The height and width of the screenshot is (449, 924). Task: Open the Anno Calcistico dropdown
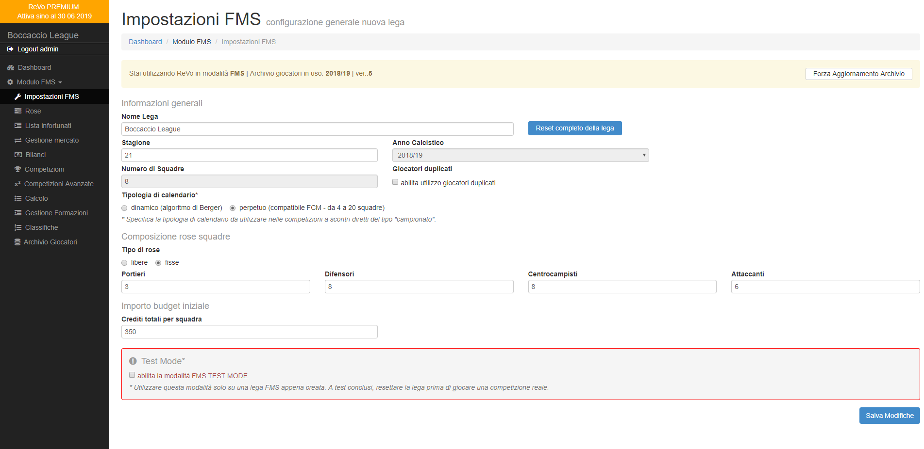pos(520,155)
